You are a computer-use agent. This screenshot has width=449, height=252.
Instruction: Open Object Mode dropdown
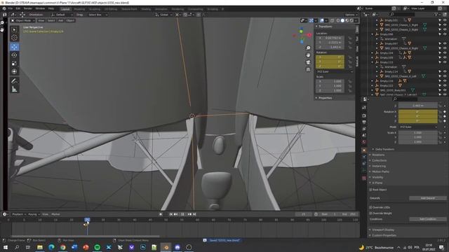click(x=23, y=20)
